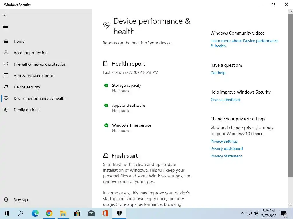
Task: Click the Storage capacity green check icon
Action: tap(106, 86)
